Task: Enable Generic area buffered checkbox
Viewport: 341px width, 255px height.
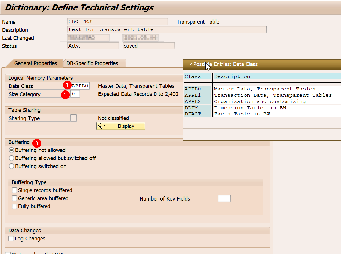Action: point(14,198)
